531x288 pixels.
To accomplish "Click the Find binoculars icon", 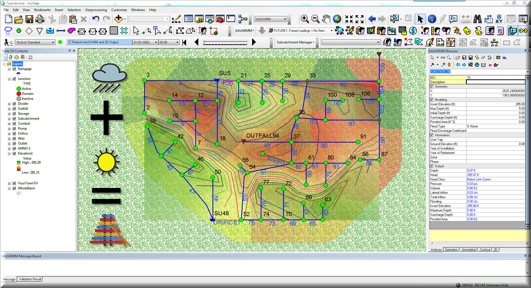I will [477, 19].
